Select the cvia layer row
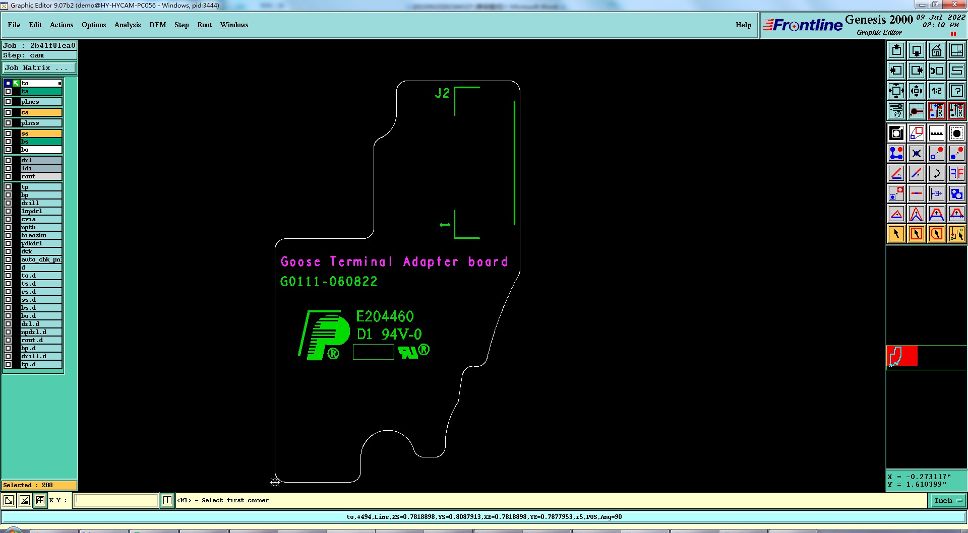Viewport: 968px width, 533px height. coord(41,219)
